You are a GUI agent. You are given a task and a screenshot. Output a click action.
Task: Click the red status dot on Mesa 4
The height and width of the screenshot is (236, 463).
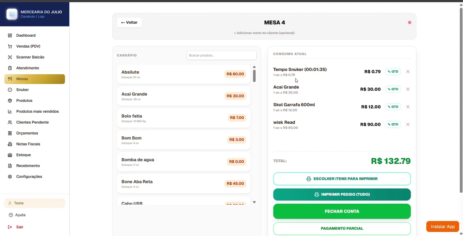(x=409, y=22)
